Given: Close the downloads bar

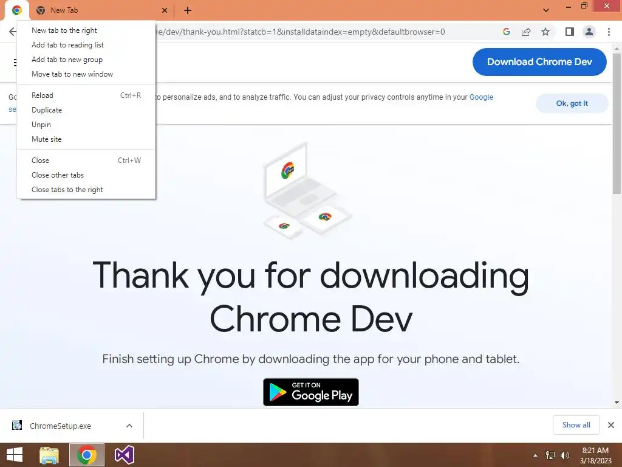Looking at the screenshot, I should pyautogui.click(x=611, y=425).
